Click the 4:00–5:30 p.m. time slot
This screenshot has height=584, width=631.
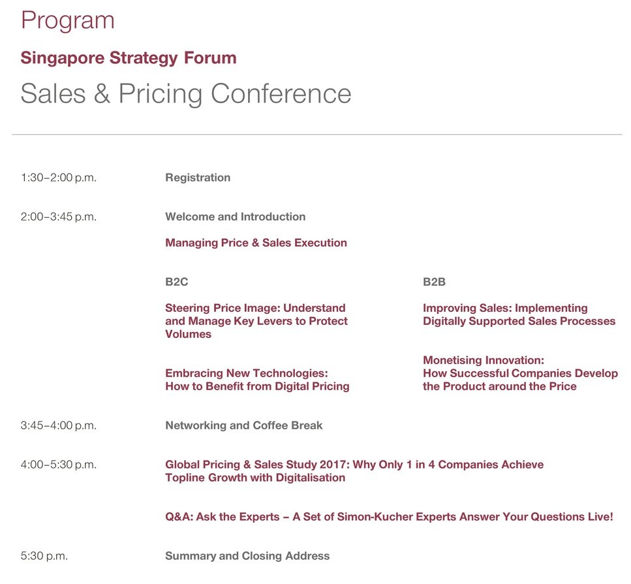(59, 465)
